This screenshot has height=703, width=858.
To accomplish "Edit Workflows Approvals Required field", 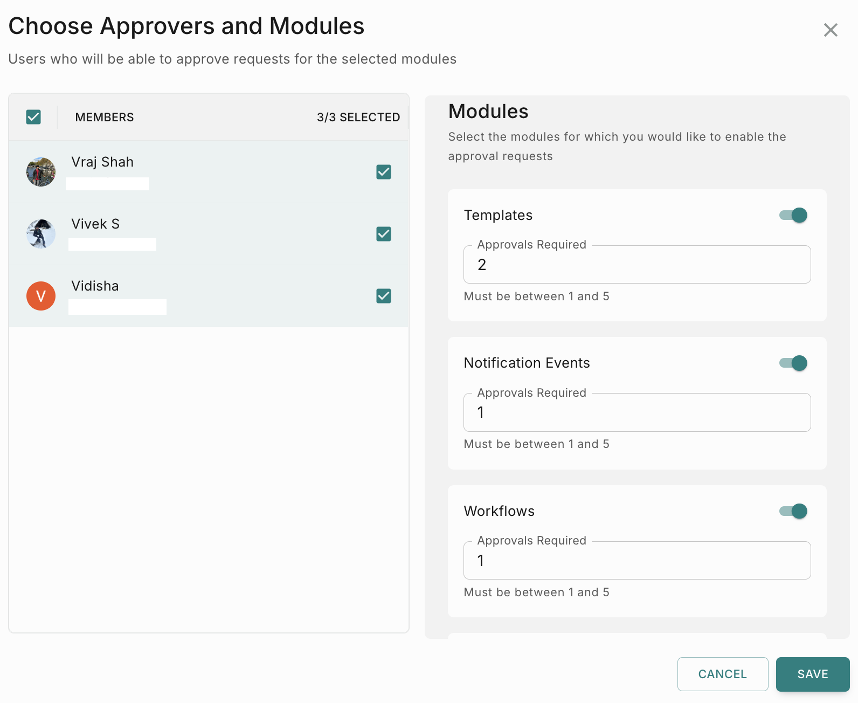I will click(x=636, y=561).
